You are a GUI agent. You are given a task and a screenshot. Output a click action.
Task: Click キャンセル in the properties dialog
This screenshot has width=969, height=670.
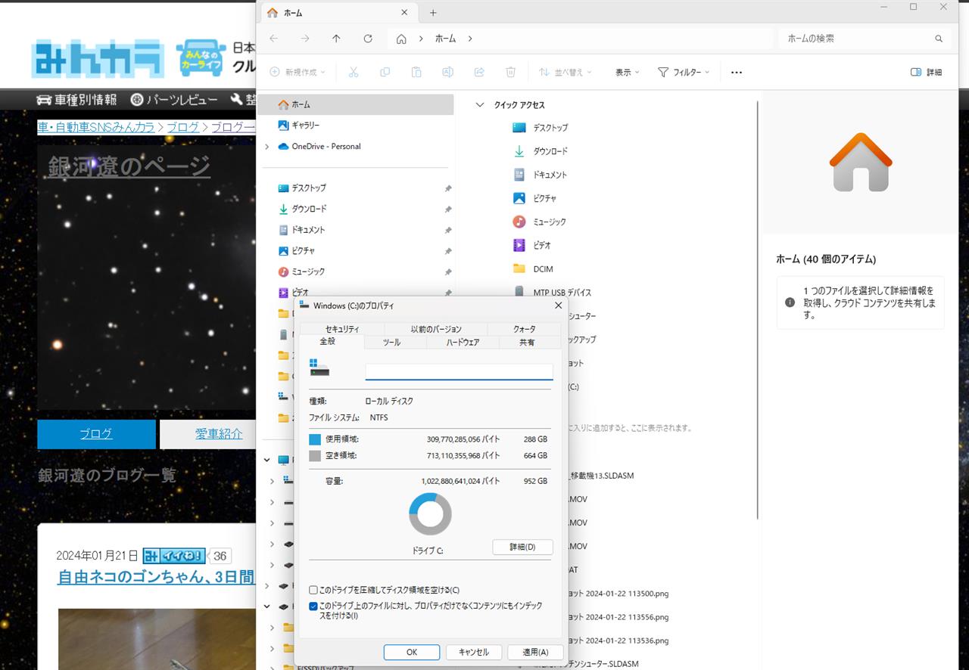point(473,652)
